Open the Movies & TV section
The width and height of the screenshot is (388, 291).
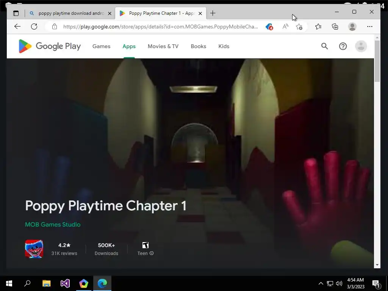[163, 46]
